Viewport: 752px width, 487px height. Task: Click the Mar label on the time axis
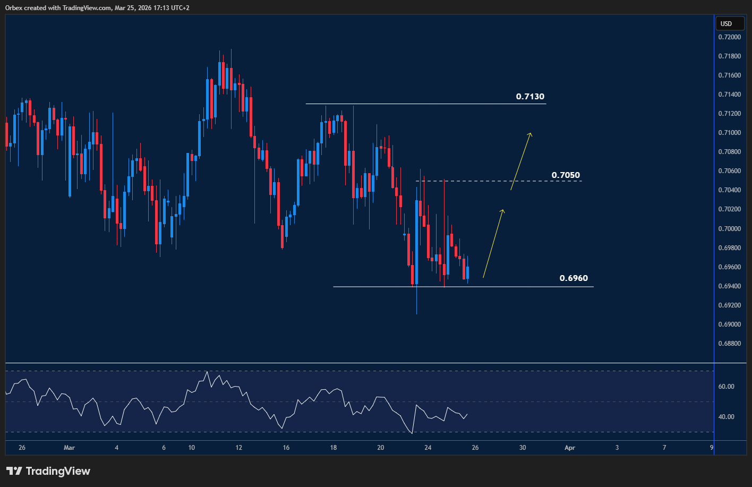point(69,448)
